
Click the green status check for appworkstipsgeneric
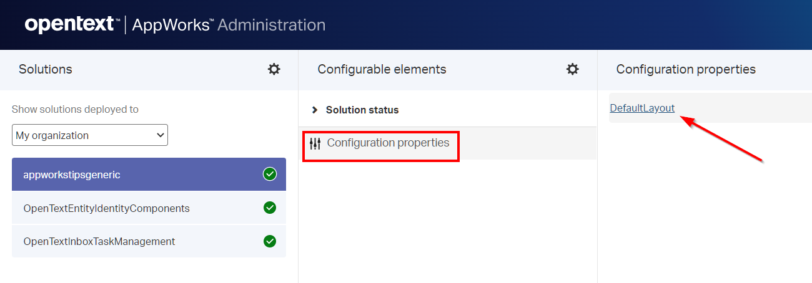[270, 175]
